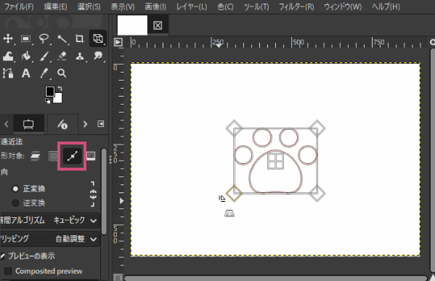The image size is (435, 281).
Task: Select the Color Picker eyedropper tool
Action: coord(44,73)
